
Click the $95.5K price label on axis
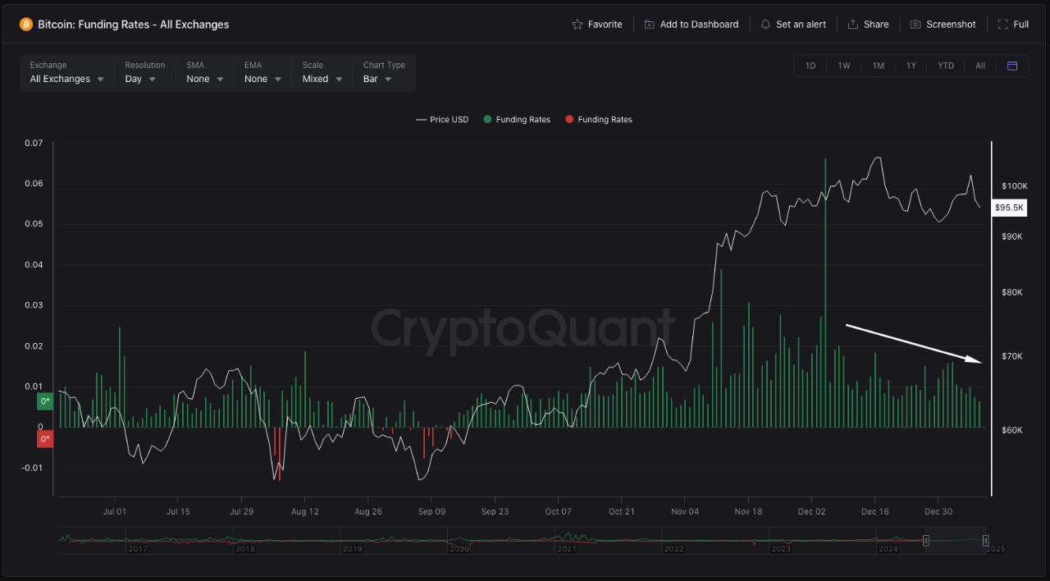pos(1009,208)
